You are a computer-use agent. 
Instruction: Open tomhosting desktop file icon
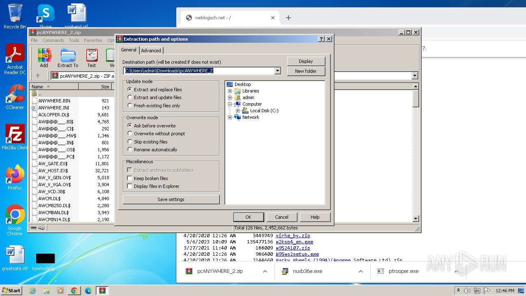[45, 261]
